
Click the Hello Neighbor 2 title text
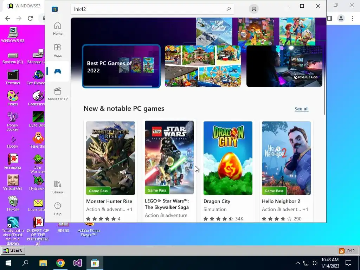click(281, 201)
